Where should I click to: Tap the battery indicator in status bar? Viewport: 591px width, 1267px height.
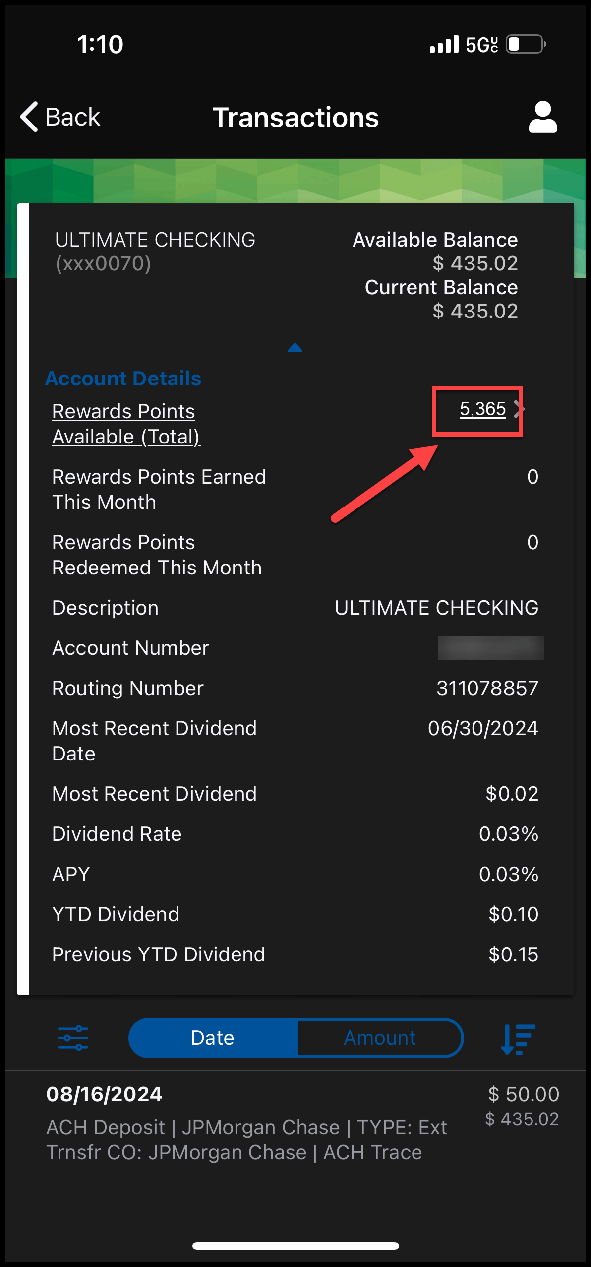click(525, 44)
